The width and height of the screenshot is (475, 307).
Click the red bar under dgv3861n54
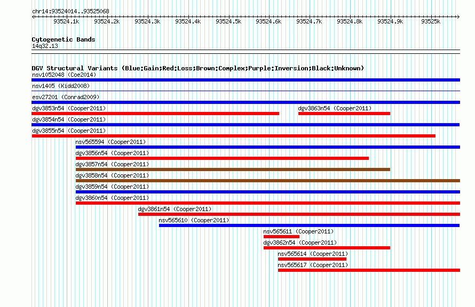pos(299,214)
